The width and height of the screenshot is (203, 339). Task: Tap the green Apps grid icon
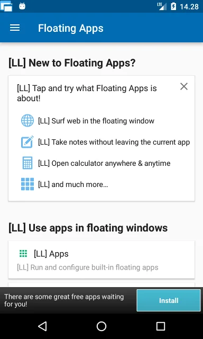23,253
